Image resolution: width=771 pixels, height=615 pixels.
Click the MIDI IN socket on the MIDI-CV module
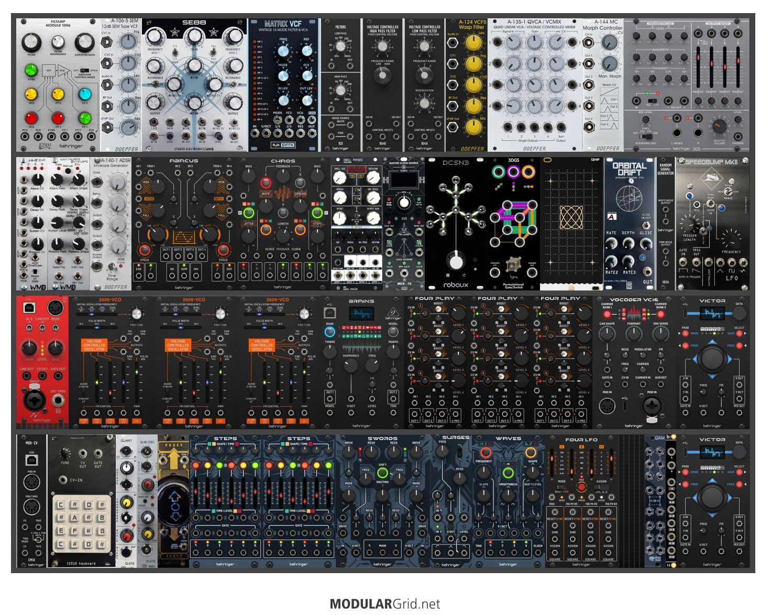tap(31, 482)
